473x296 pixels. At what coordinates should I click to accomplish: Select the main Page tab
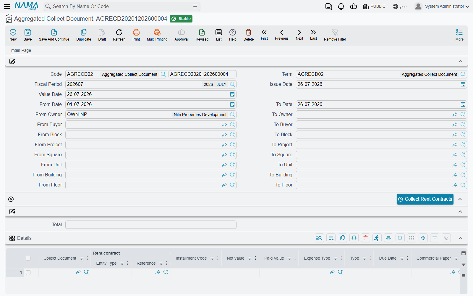coord(21,50)
